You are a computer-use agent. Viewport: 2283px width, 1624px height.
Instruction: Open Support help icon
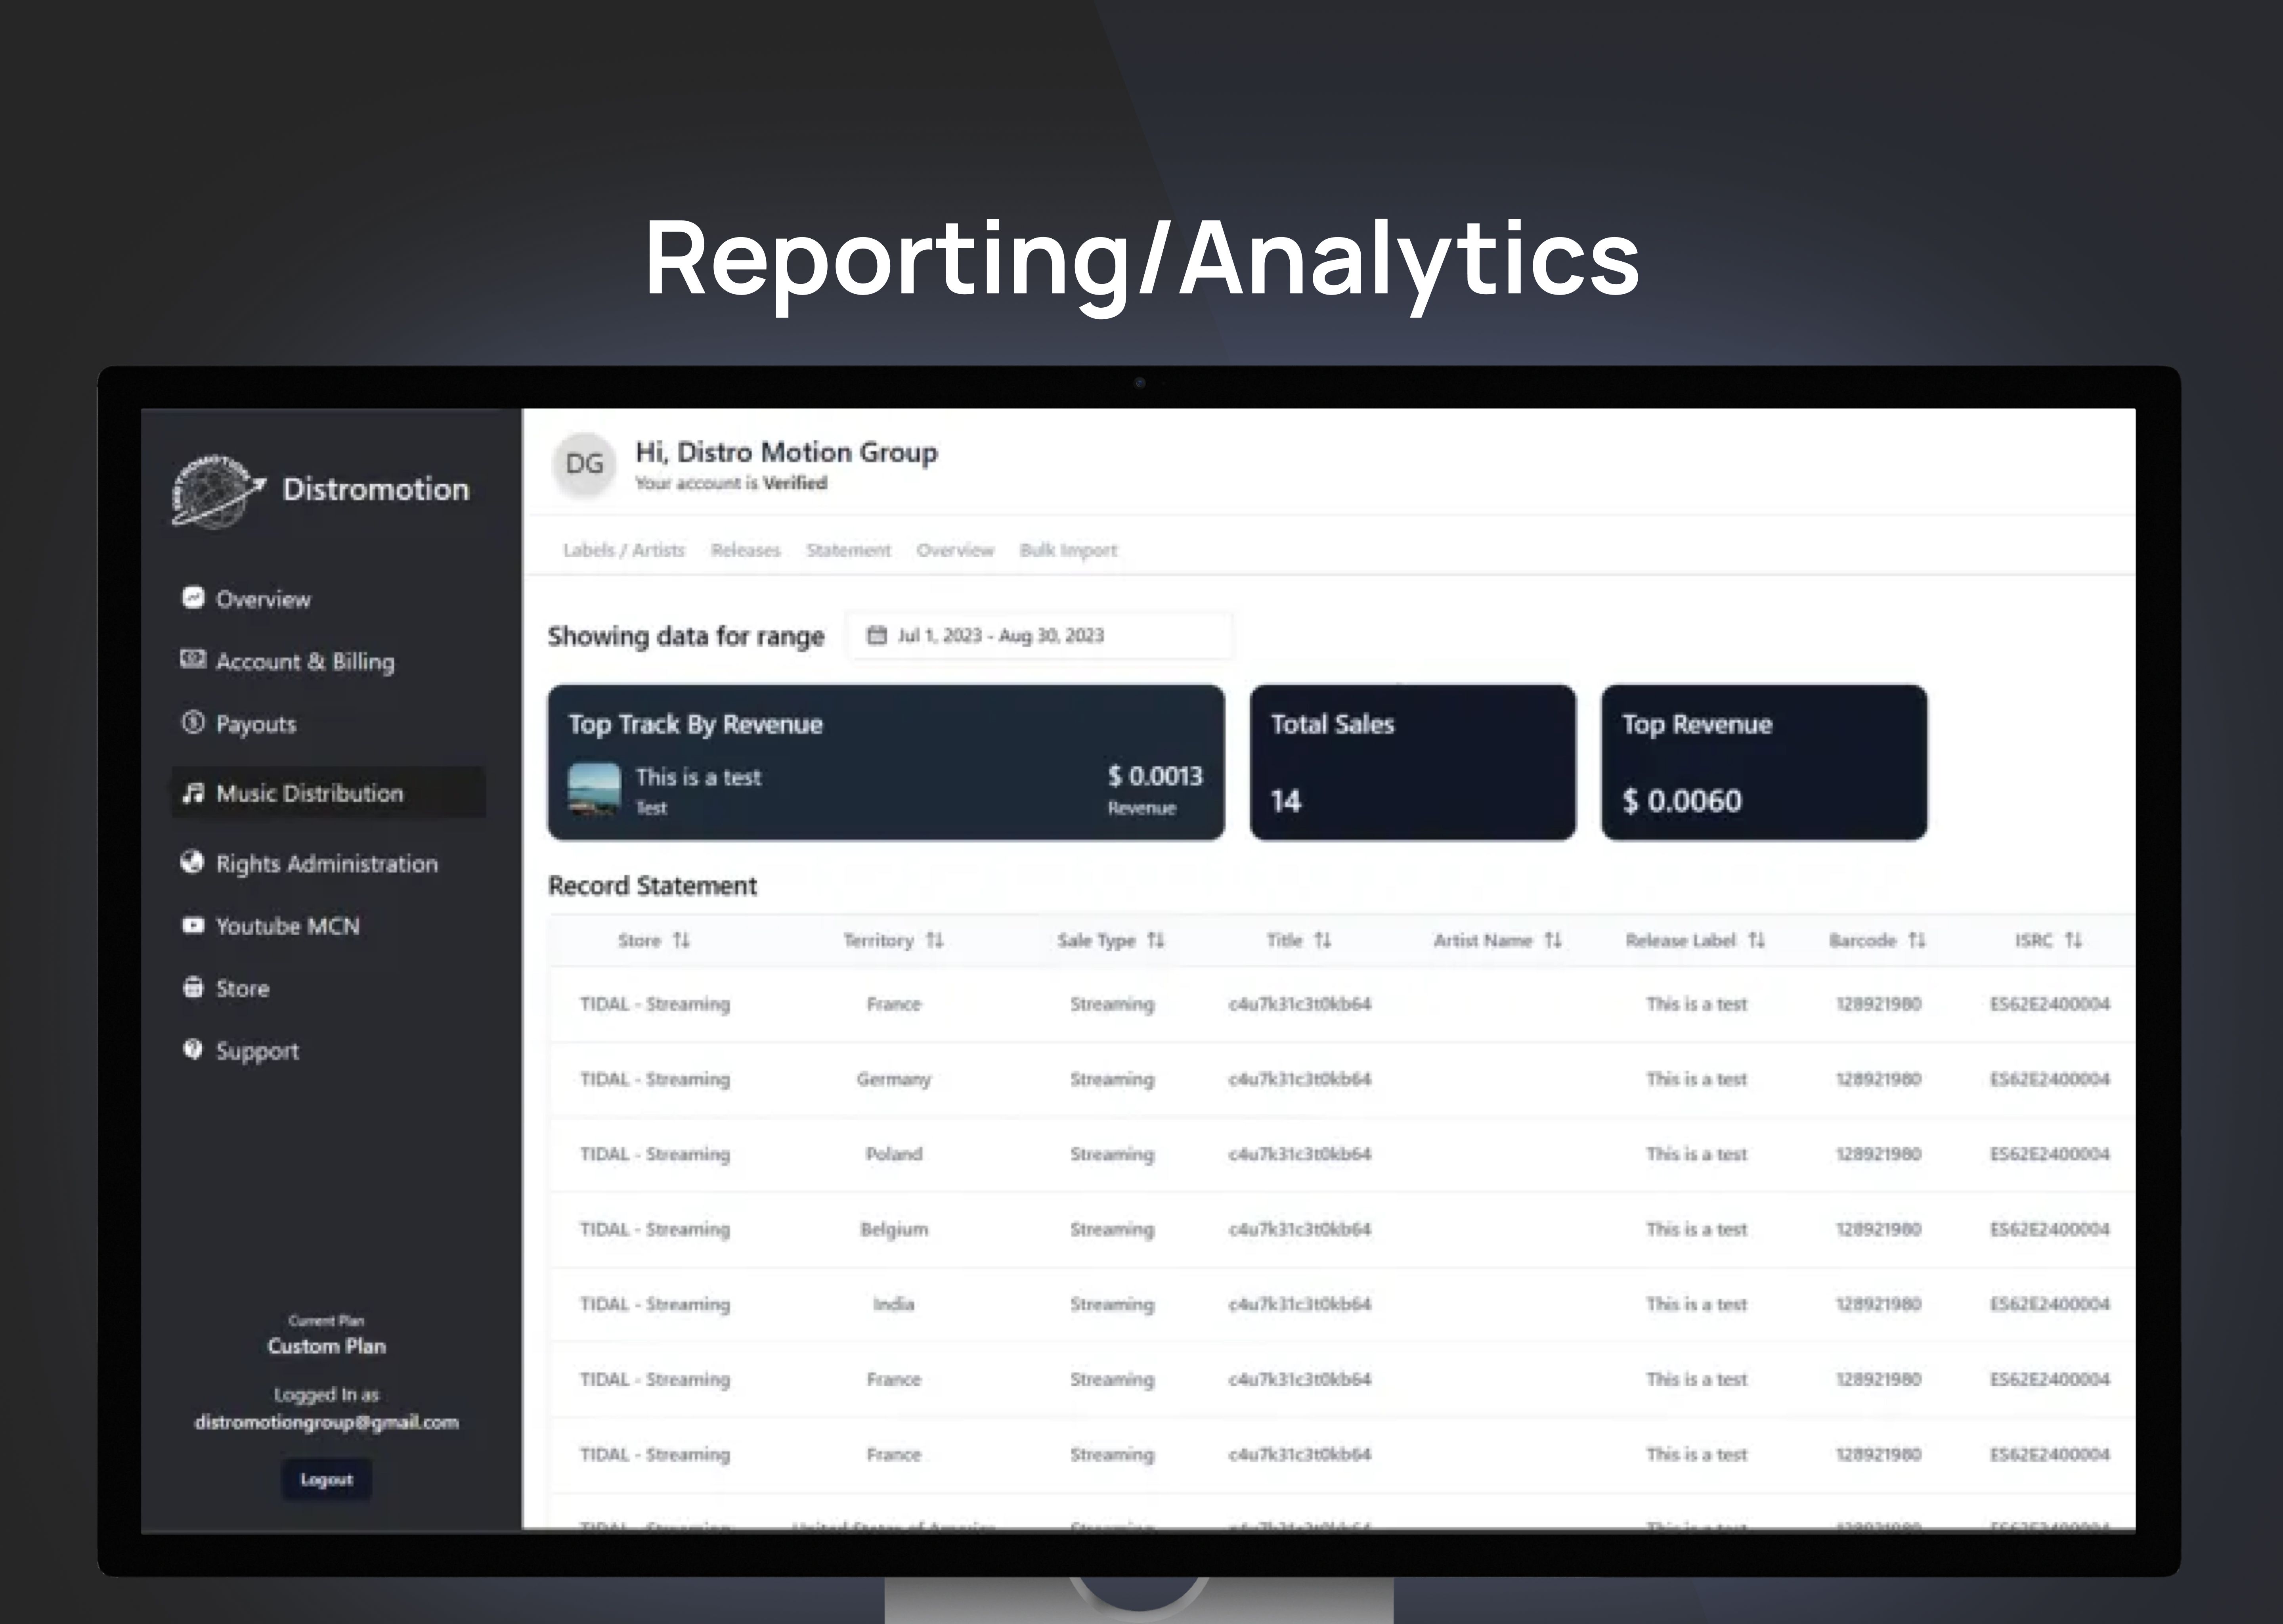click(x=193, y=1049)
